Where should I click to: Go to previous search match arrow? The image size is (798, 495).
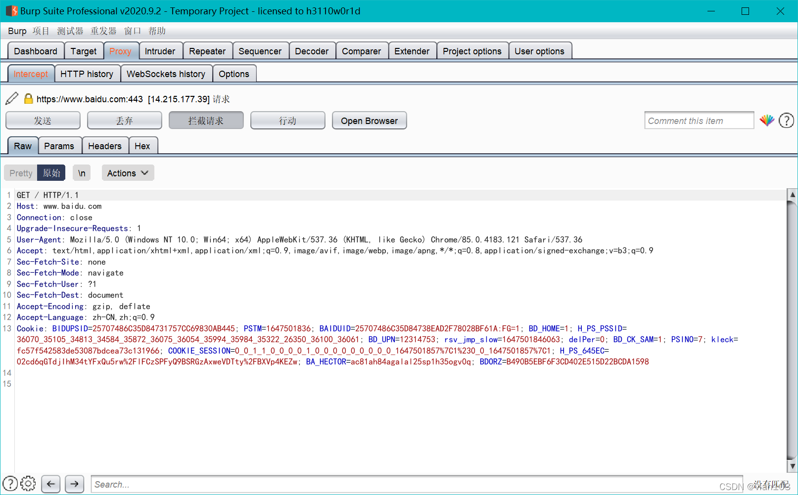tap(50, 484)
